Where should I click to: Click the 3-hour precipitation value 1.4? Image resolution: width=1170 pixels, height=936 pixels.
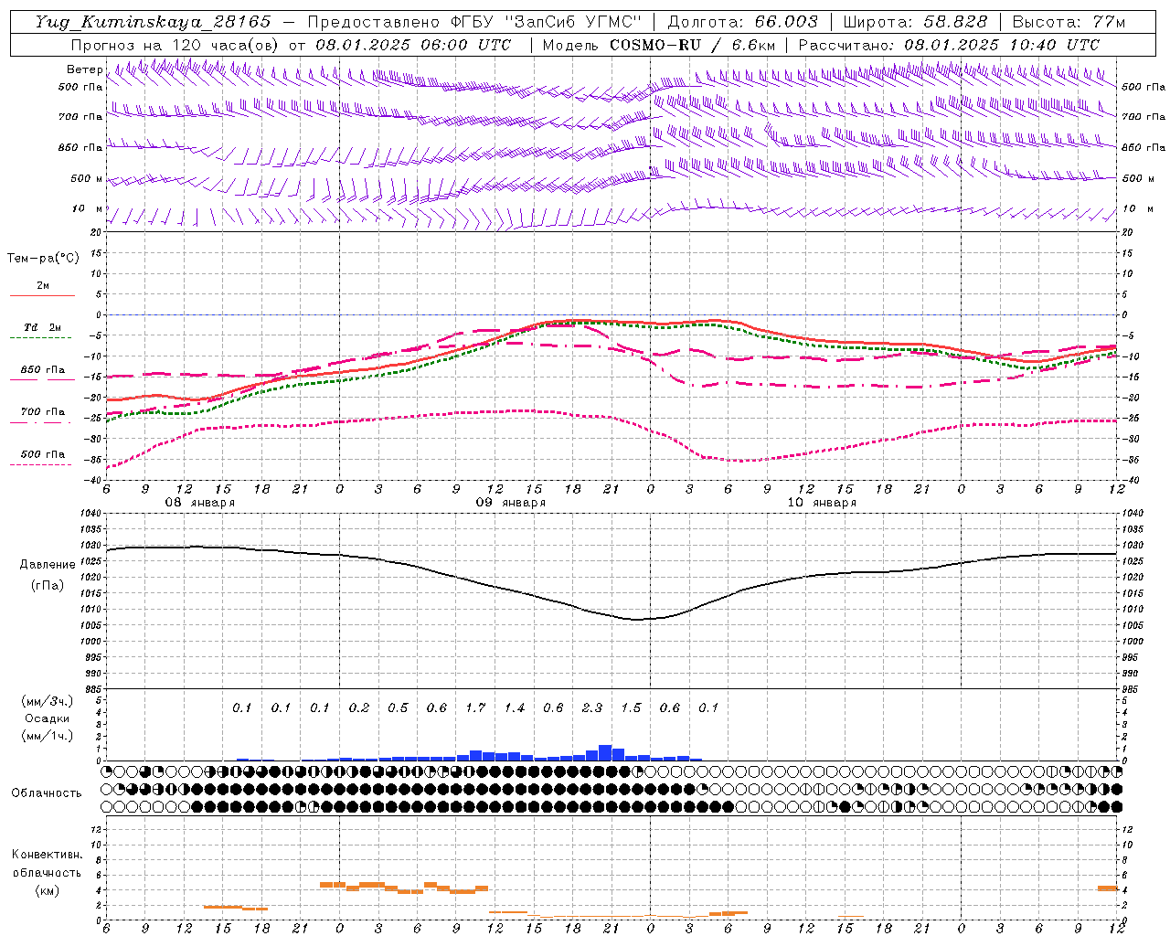[515, 707]
